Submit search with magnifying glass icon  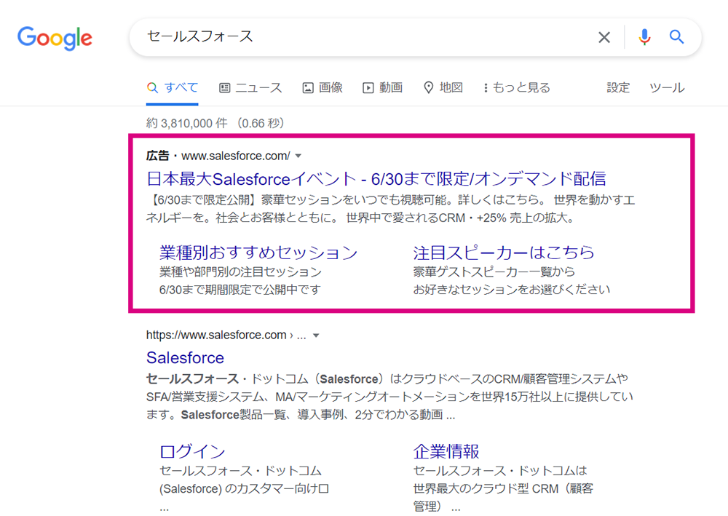676,36
